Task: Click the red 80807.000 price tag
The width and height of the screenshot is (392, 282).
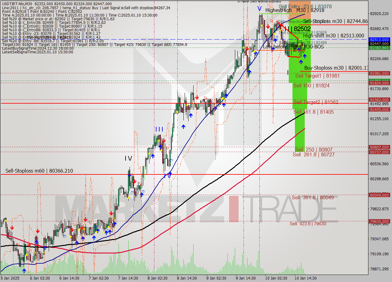Action: coord(379,147)
